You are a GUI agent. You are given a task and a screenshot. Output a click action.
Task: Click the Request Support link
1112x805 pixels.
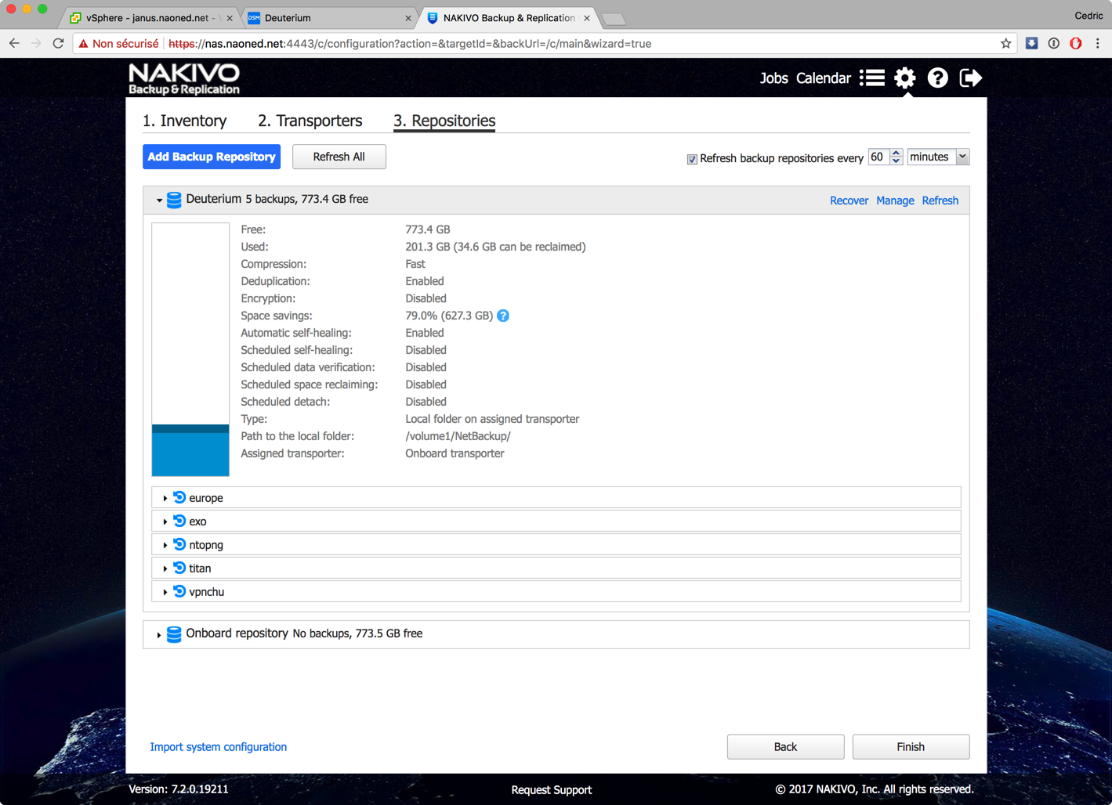coord(552,790)
